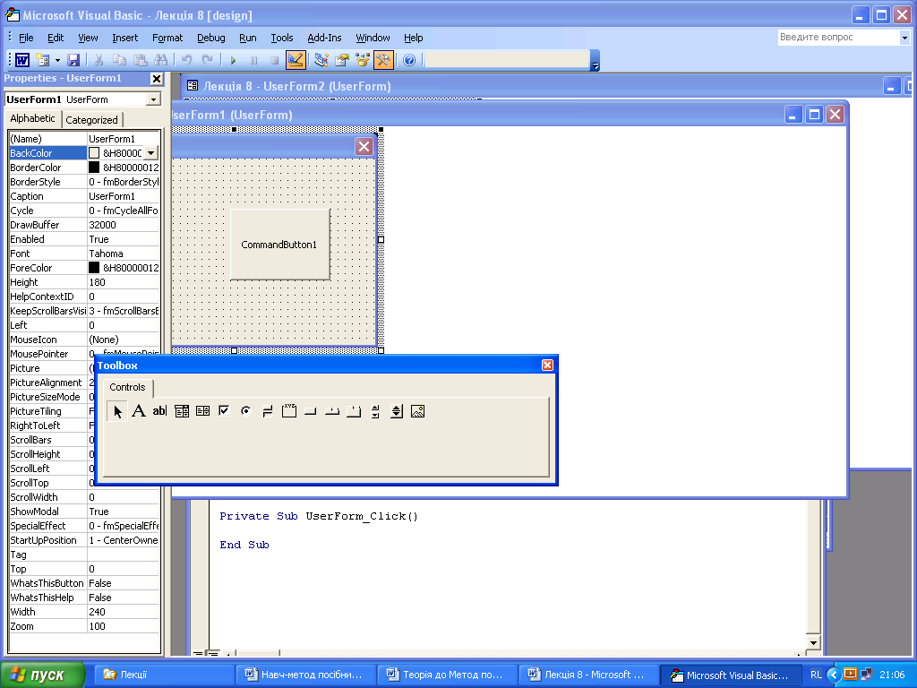The height and width of the screenshot is (688, 917).
Task: Click the Paste clipboard icon
Action: click(x=140, y=60)
